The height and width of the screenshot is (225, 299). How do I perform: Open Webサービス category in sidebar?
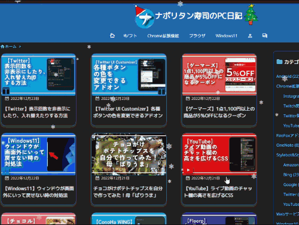[x=288, y=214]
